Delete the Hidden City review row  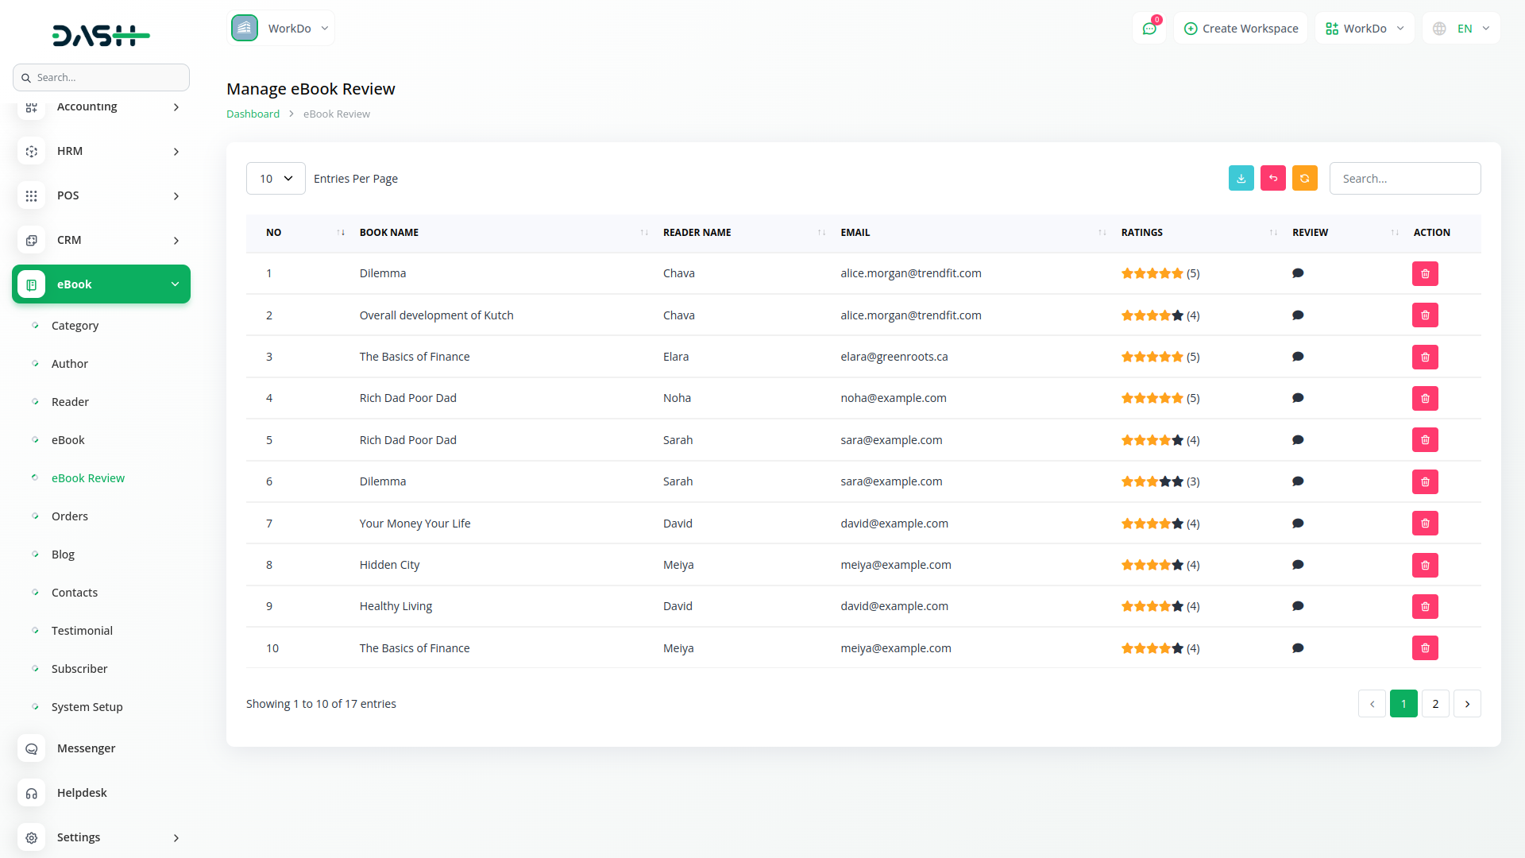coord(1425,565)
